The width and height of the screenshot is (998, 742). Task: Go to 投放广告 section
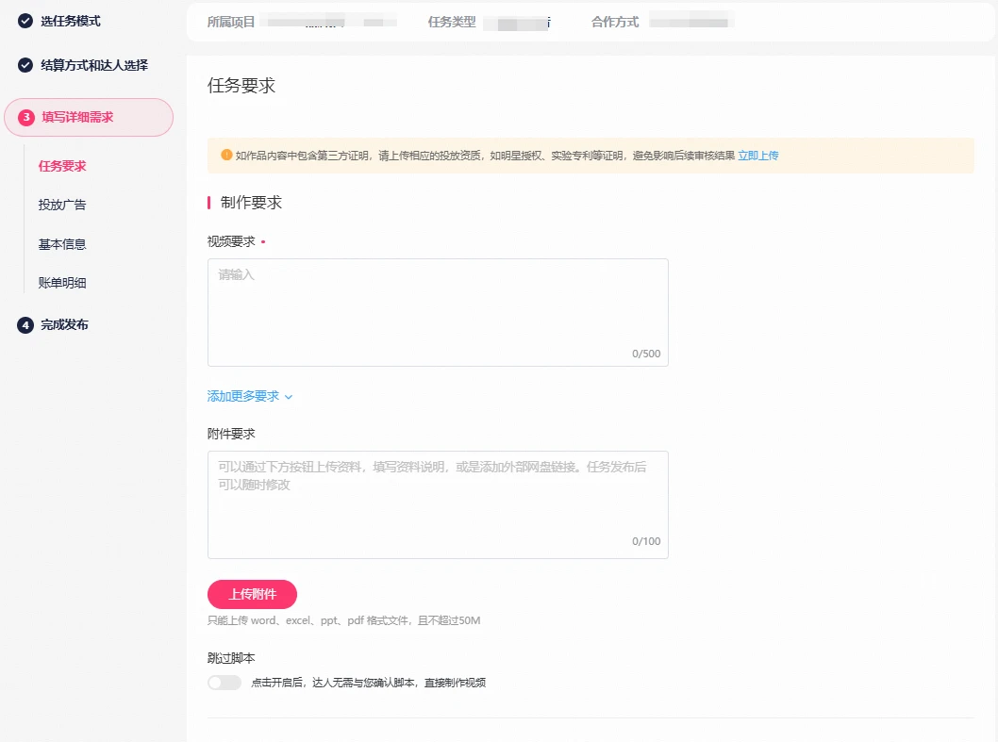coord(62,205)
